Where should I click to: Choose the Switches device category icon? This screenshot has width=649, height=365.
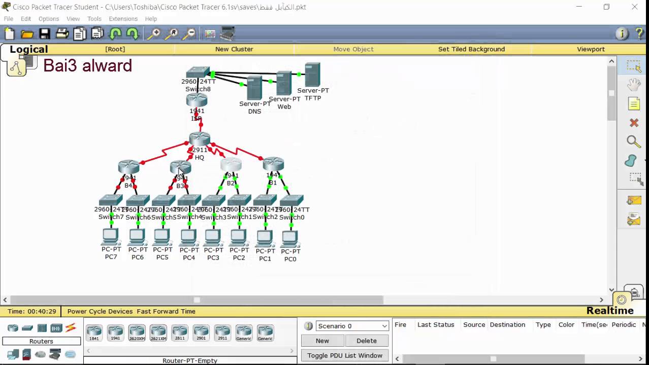tap(27, 328)
